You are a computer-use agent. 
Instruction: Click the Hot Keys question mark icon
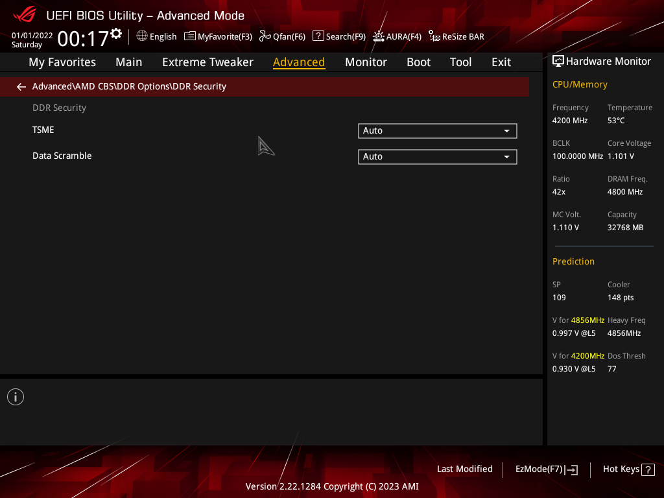point(648,469)
